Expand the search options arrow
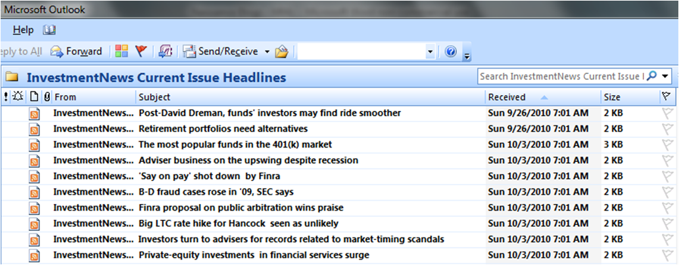 click(x=665, y=76)
